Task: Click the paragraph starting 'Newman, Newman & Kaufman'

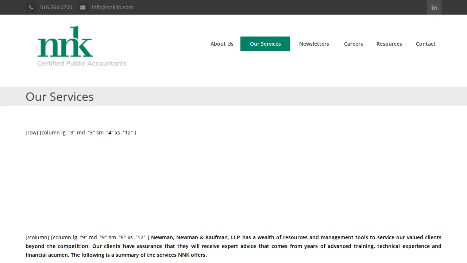Action: 233,246
